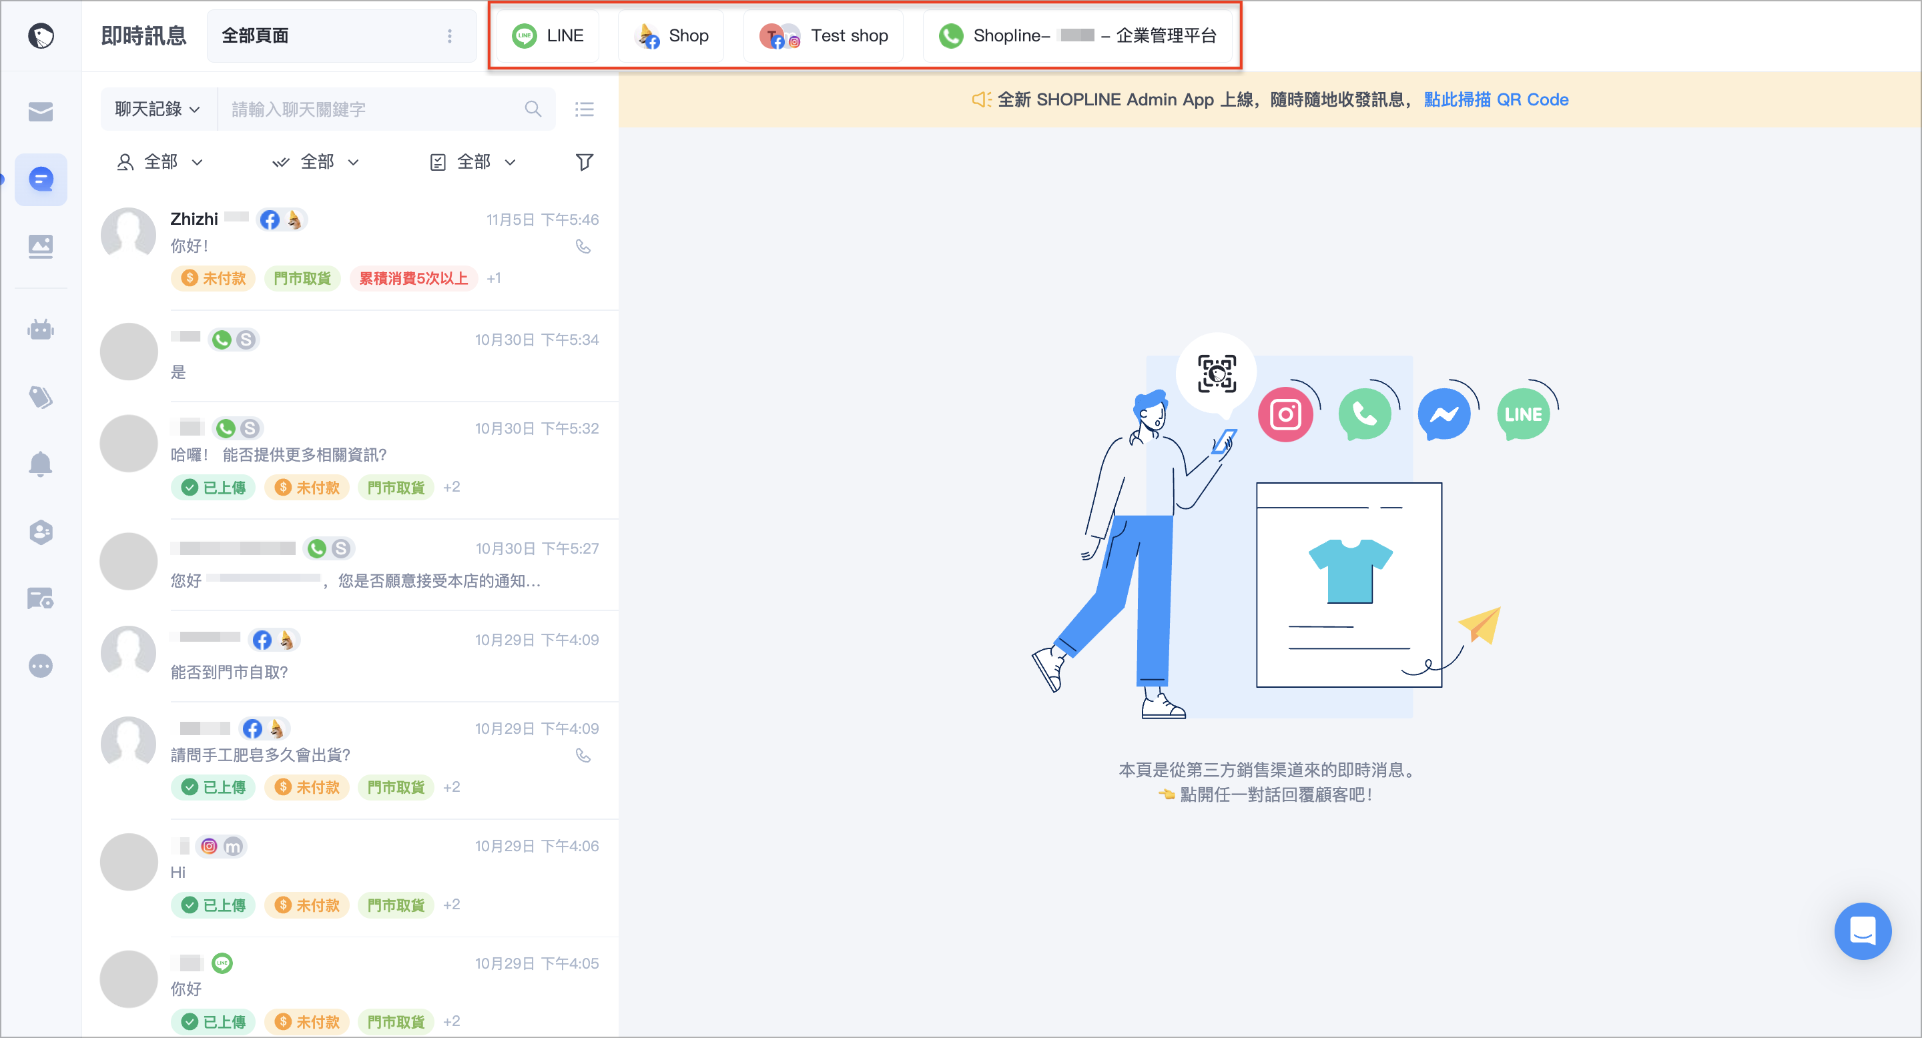Screen dimensions: 1922x1038
Task: Expand the task status 全部 filter dropdown
Action: pos(473,162)
